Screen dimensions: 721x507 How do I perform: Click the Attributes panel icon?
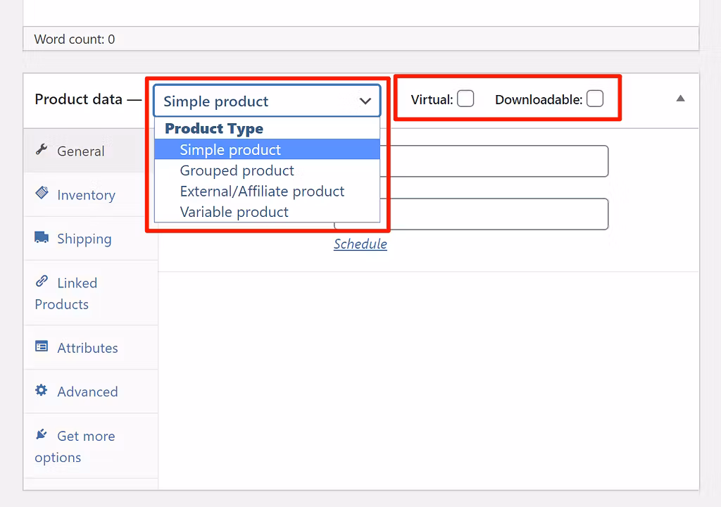pos(42,347)
